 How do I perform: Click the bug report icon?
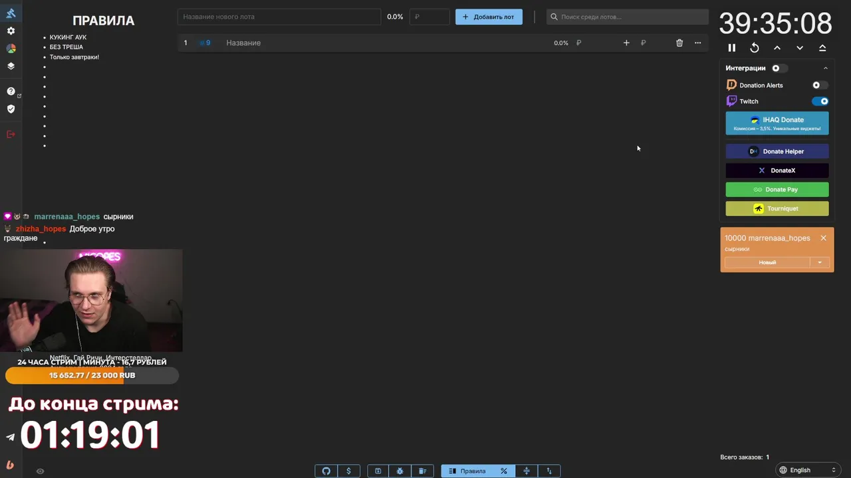pos(400,471)
